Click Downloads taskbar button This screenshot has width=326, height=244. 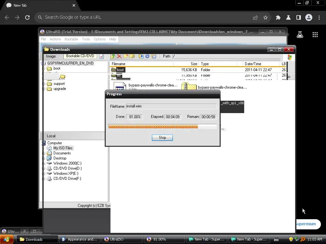click(x=37, y=239)
